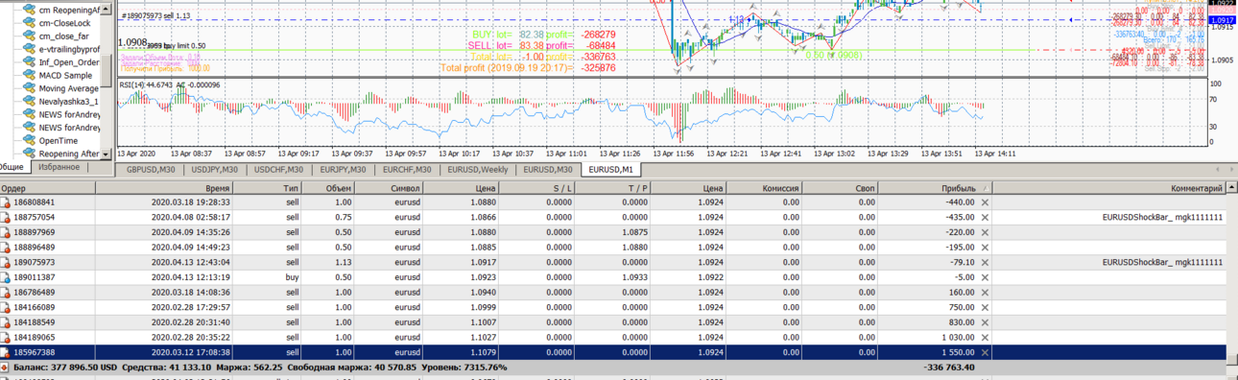The image size is (1238, 380).
Task: Close order 184189065 with the X icon
Action: (x=985, y=337)
